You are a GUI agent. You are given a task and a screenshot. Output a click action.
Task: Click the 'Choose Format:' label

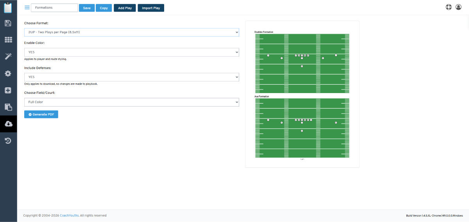click(36, 23)
